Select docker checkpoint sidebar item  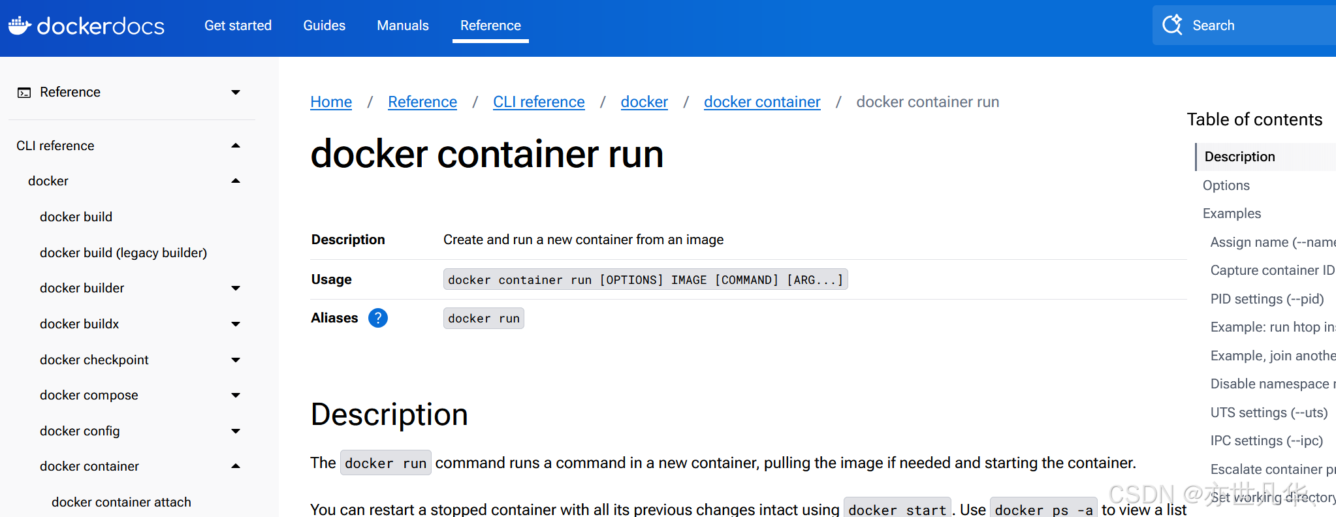94,360
